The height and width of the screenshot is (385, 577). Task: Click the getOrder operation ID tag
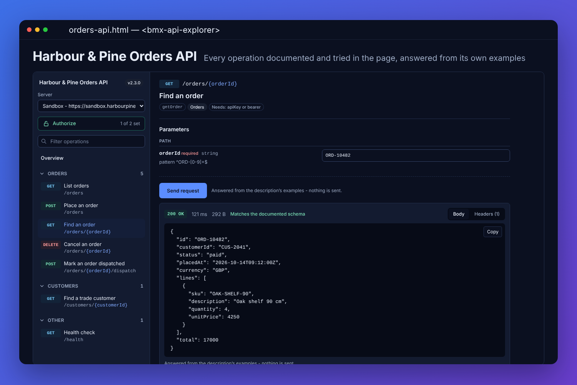[172, 107]
